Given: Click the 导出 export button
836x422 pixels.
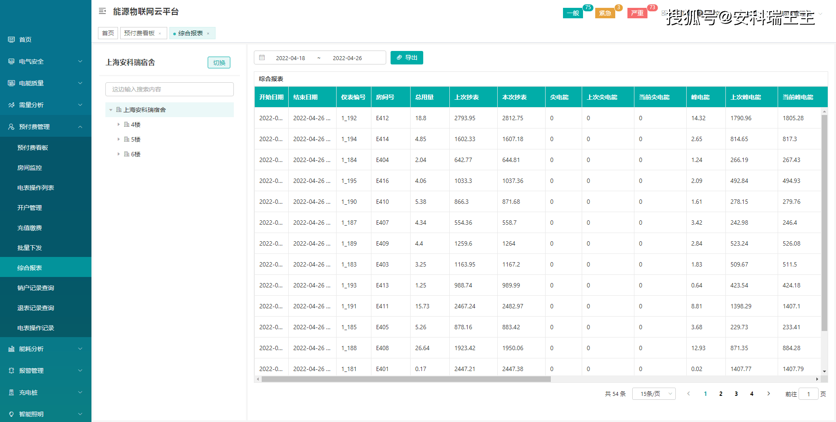Looking at the screenshot, I should click(x=407, y=57).
